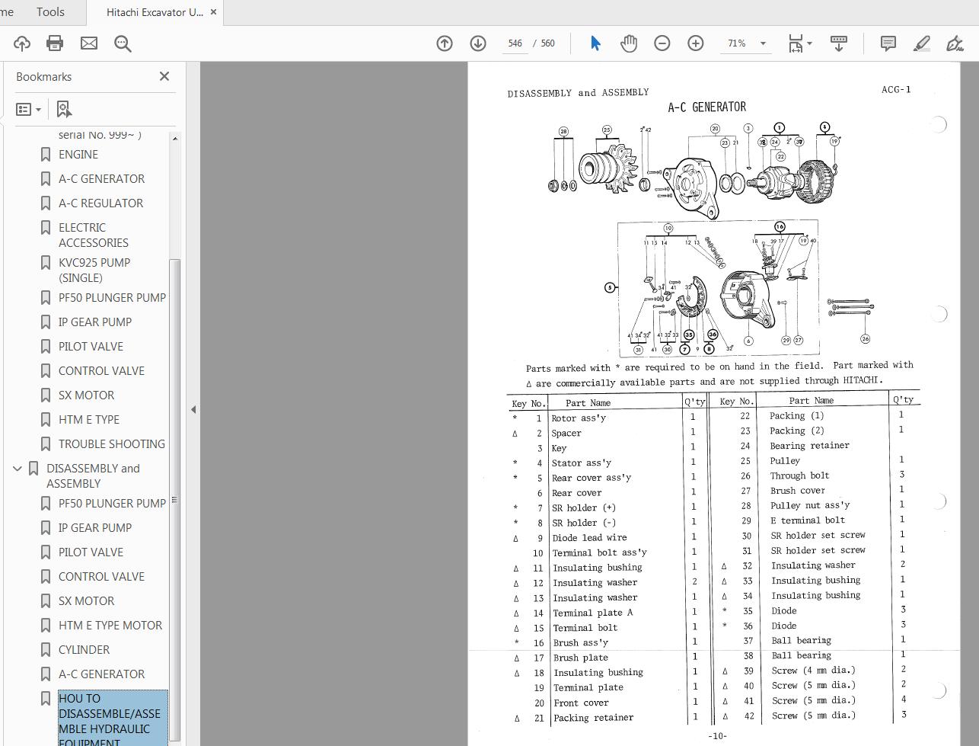Edit the page number field showing 546
The width and height of the screenshot is (979, 746).
pyautogui.click(x=515, y=43)
